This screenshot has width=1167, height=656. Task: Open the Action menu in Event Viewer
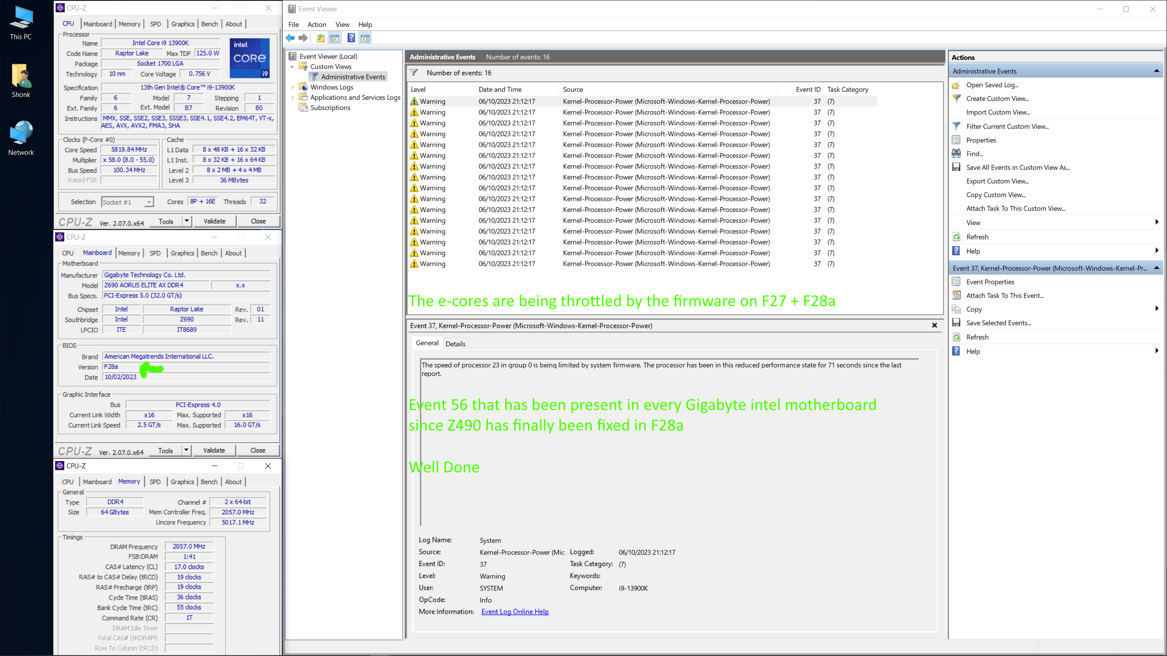317,25
